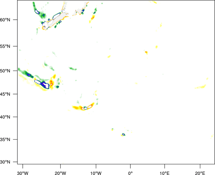Click the 30°N latitude label
Screen dimensions: 215x175
(5, 162)
